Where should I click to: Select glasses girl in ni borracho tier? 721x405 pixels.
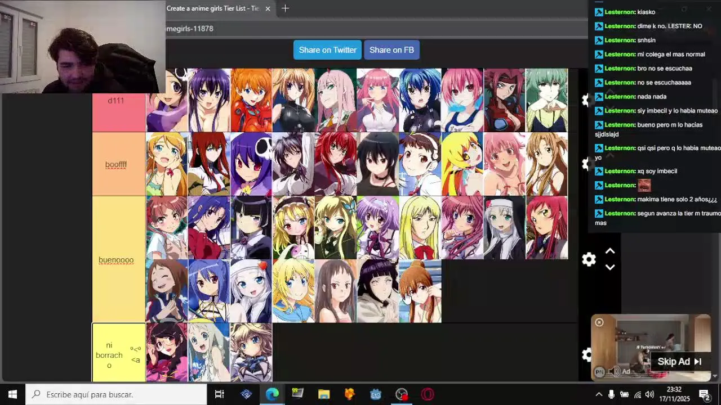click(167, 352)
